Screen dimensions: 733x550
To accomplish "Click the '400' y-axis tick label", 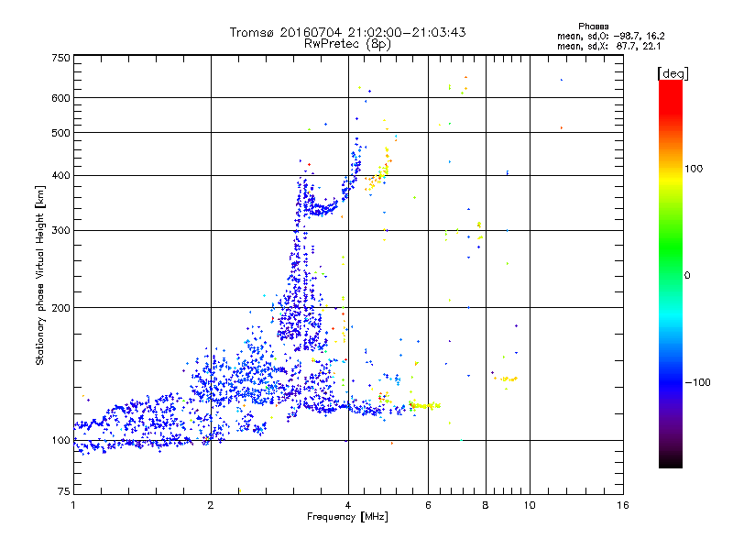I will (60, 176).
